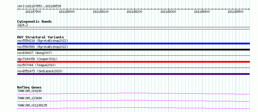Click the TANK|NM_133484 gene label
Viewport: 258px width, 112px height.
point(30,98)
